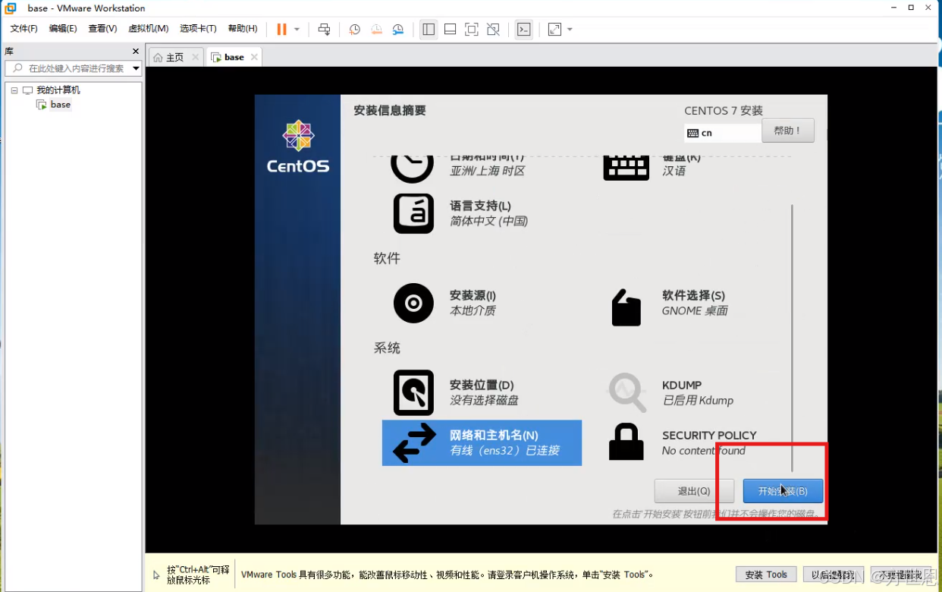942x592 pixels.
Task: Open SECURITY POLICY lock icon
Action: point(626,441)
